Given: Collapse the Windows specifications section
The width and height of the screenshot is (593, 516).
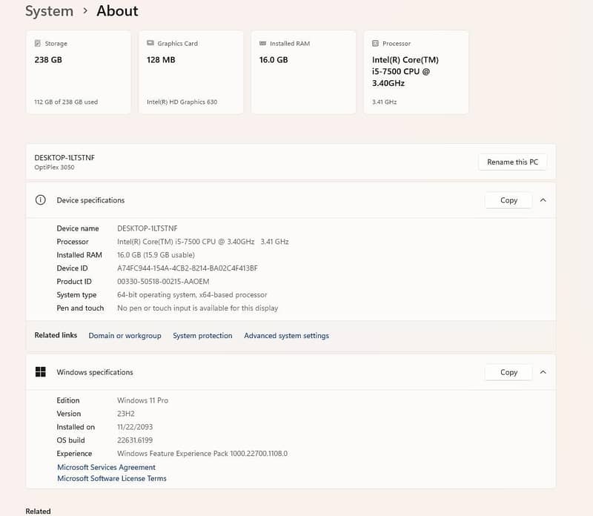Looking at the screenshot, I should pos(543,372).
